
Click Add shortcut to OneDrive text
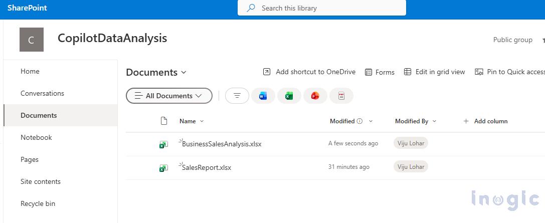coord(315,72)
